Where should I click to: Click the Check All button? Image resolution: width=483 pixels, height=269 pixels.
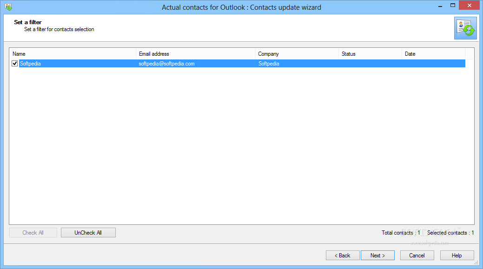click(33, 233)
